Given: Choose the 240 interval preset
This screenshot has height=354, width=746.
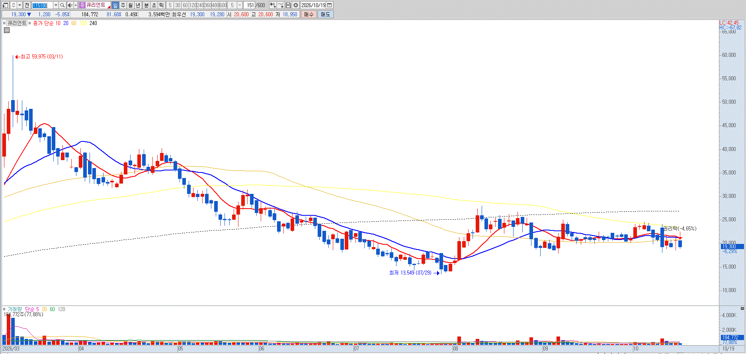Looking at the screenshot, I should [200, 5].
